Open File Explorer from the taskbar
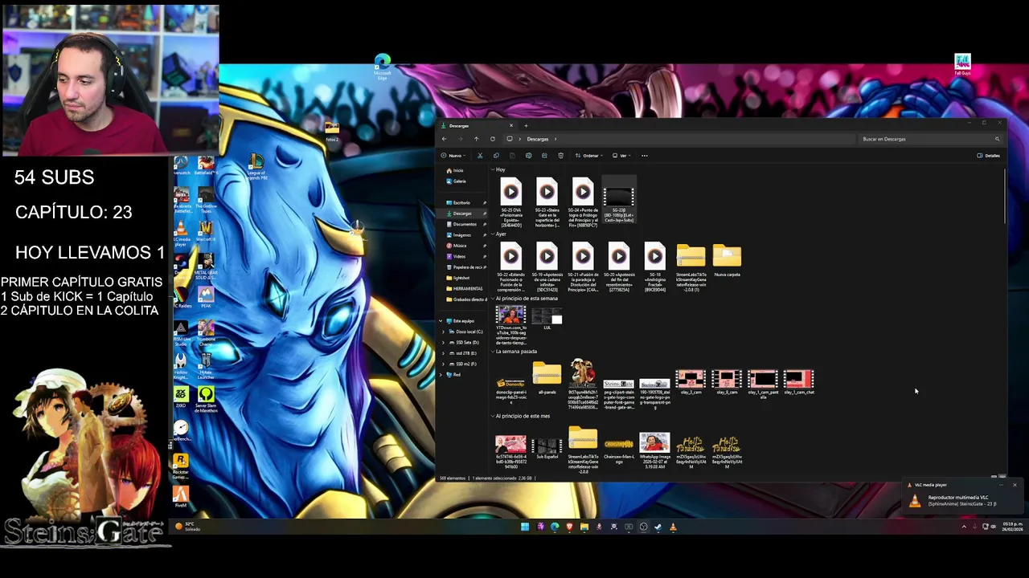1029x578 pixels. click(584, 527)
